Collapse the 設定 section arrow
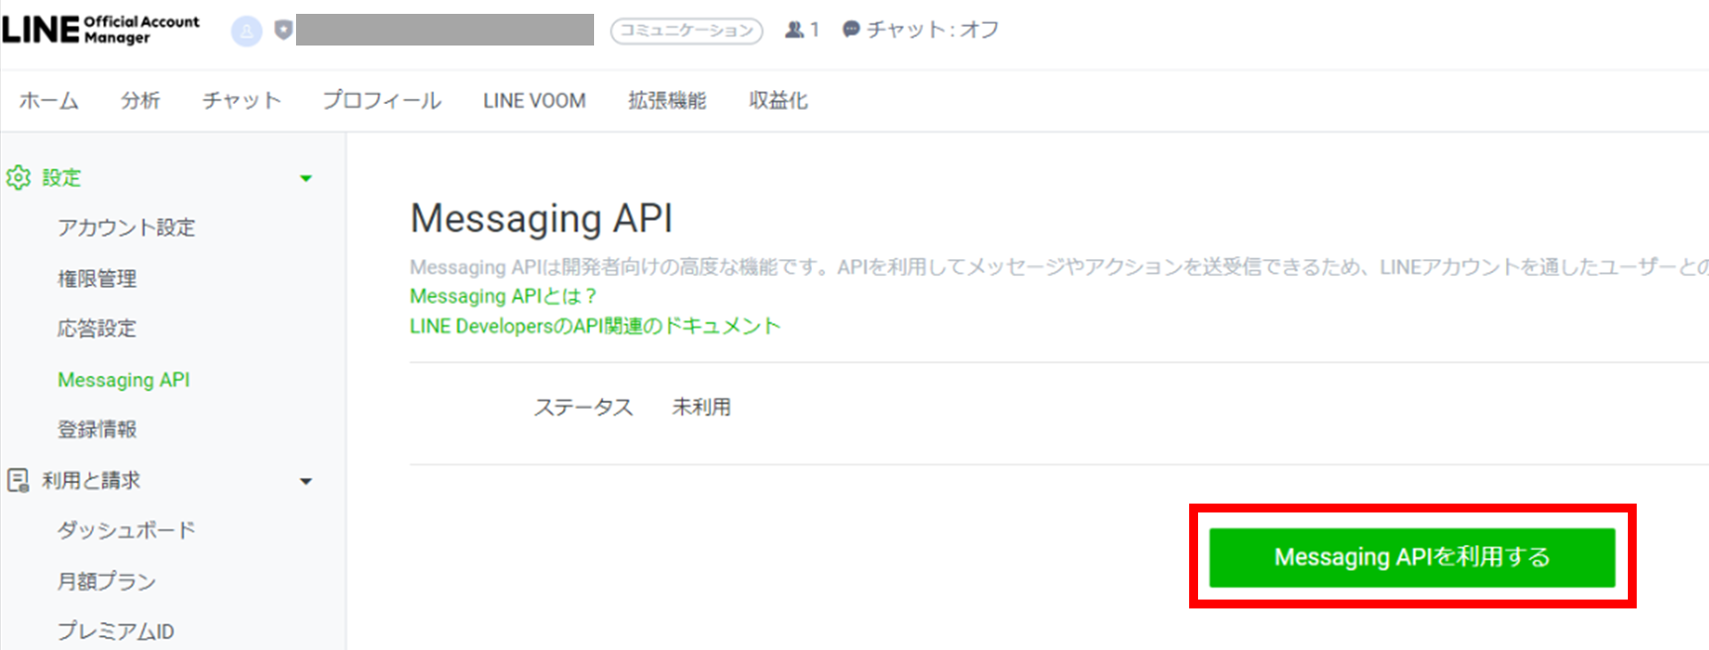 [306, 179]
